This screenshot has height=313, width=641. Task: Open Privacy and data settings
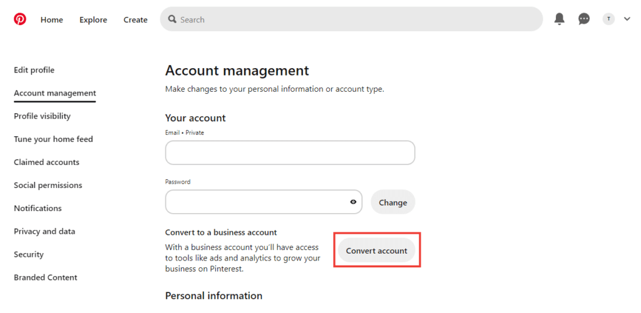(x=44, y=231)
